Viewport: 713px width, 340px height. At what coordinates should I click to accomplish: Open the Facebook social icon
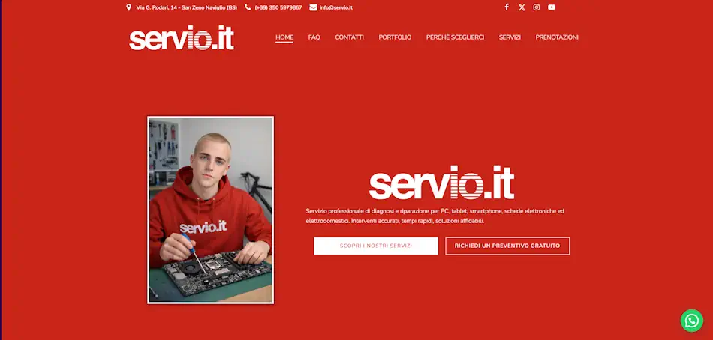pyautogui.click(x=507, y=7)
